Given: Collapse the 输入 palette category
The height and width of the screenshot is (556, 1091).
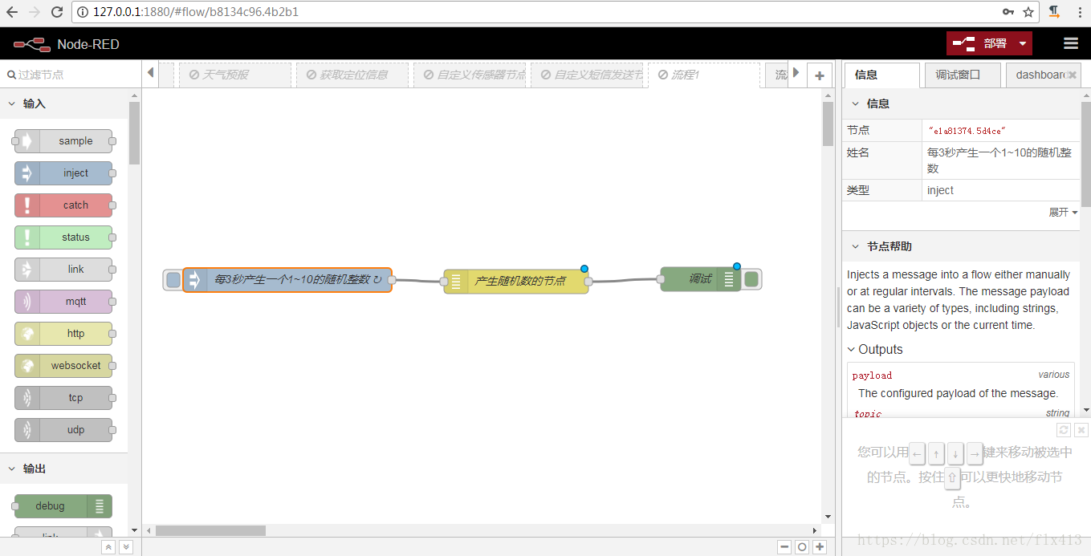Looking at the screenshot, I should (x=64, y=103).
